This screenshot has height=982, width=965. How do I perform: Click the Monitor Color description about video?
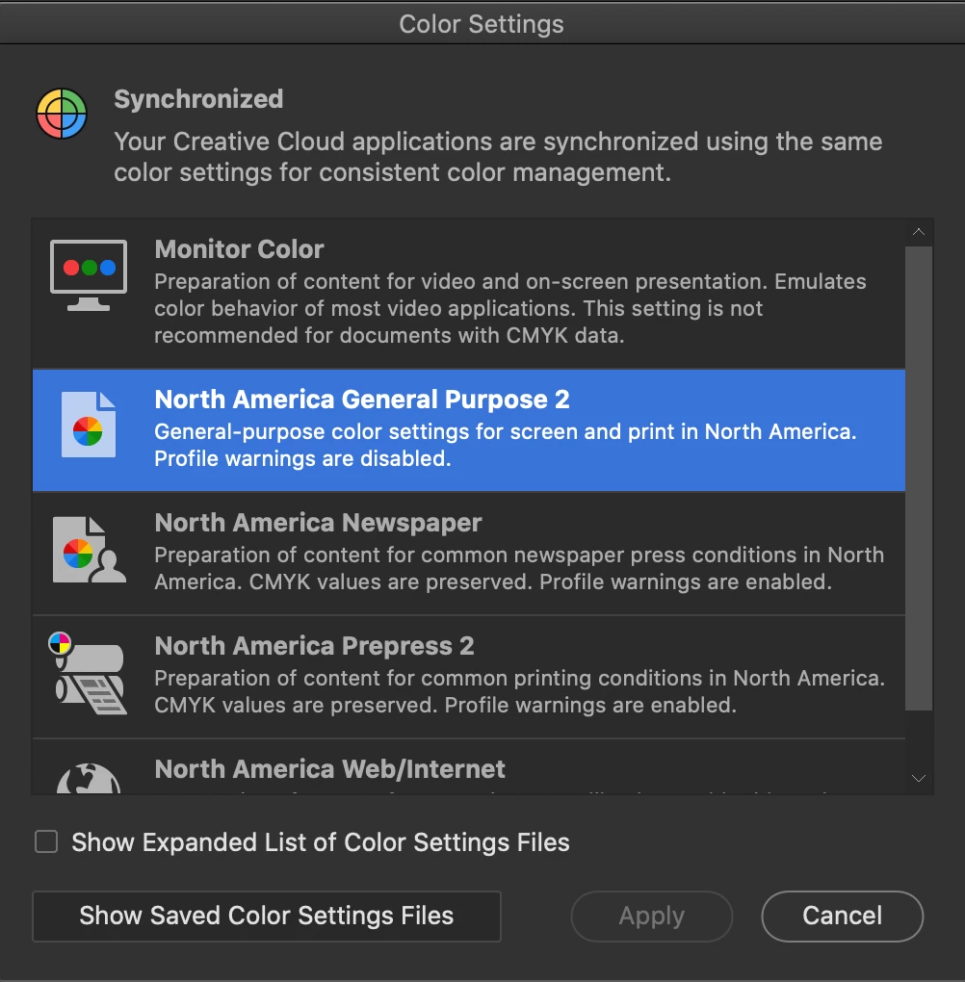pyautogui.click(x=510, y=308)
